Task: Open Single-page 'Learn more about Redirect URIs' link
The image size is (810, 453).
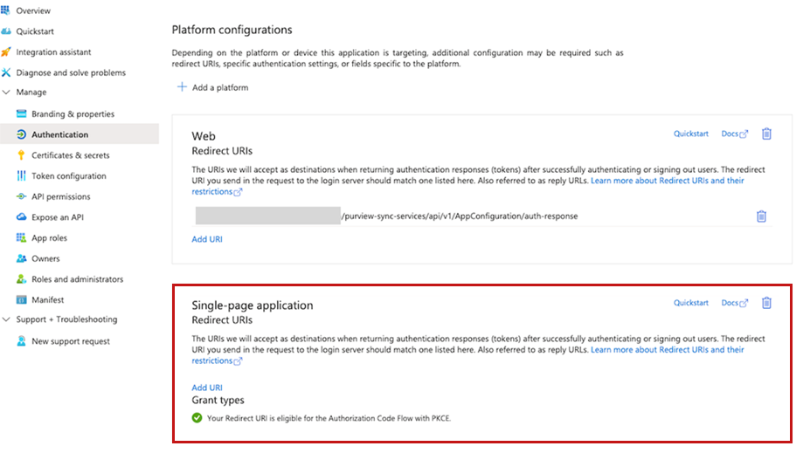Action: pos(668,350)
